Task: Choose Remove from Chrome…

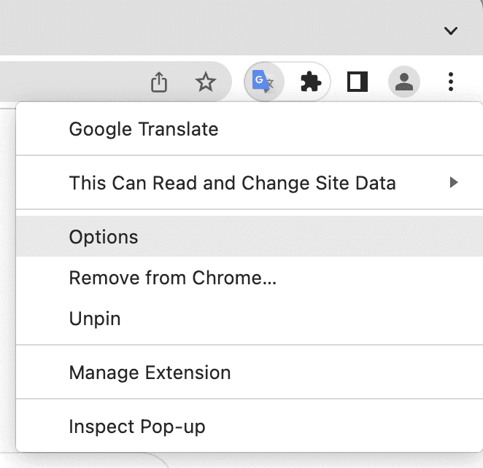Action: [x=172, y=278]
